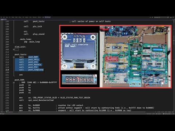Open the View menu
Viewport: 175px width, 131px height.
[x=7, y=17]
